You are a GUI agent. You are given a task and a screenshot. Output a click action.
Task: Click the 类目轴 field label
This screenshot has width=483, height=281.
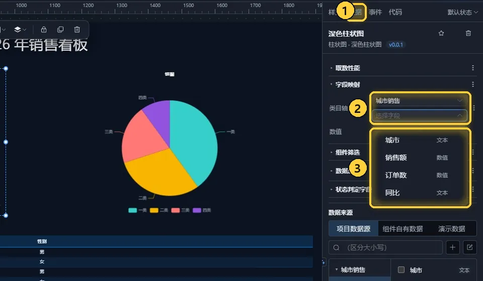tap(338, 108)
